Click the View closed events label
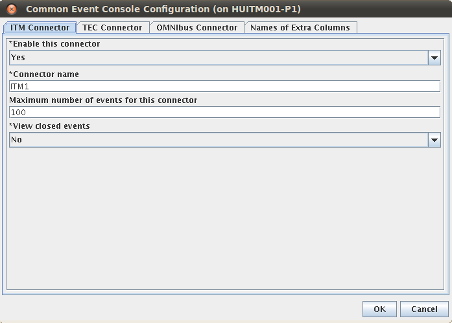This screenshot has height=323, width=452. click(x=49, y=126)
